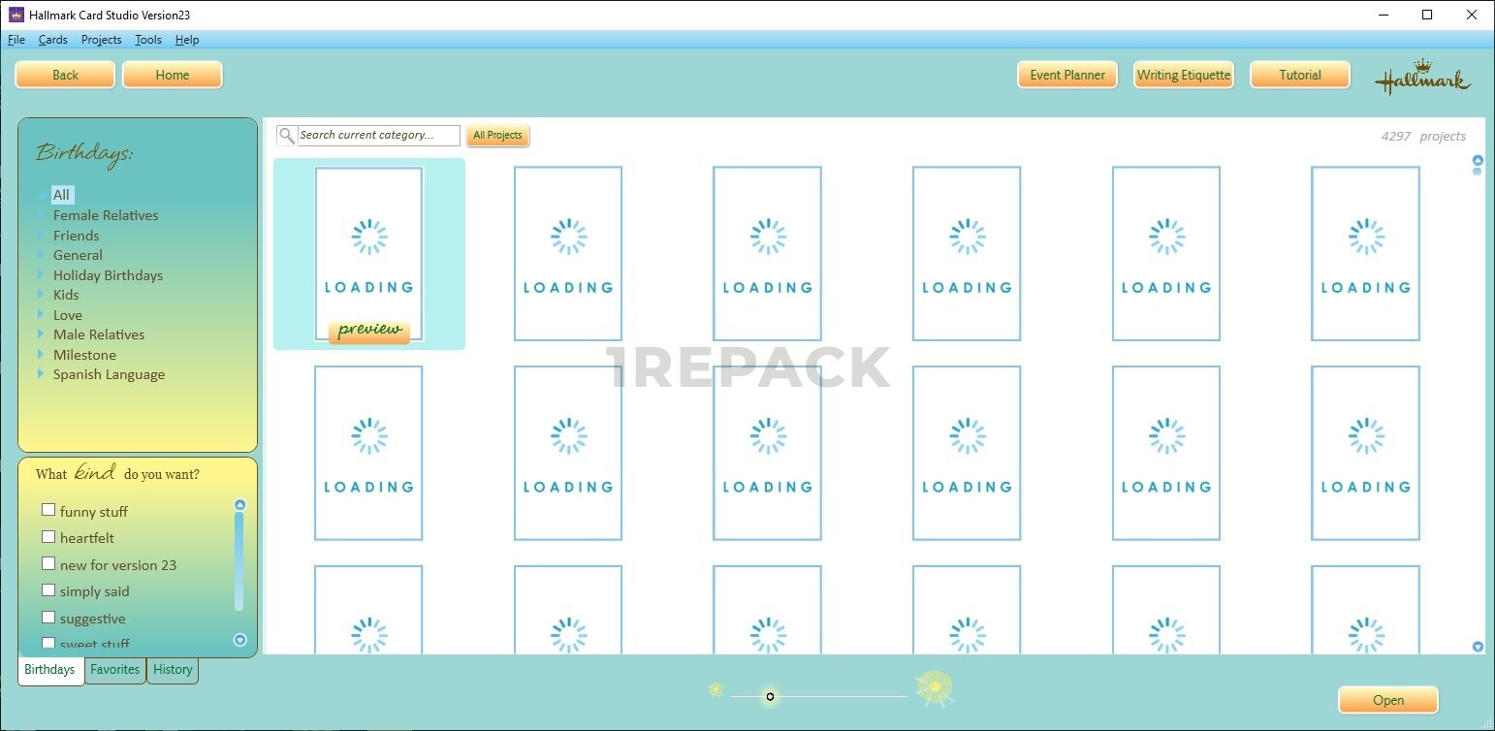Check the heartfelt checkbox

(48, 536)
